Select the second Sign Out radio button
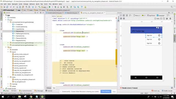 click(159, 39)
